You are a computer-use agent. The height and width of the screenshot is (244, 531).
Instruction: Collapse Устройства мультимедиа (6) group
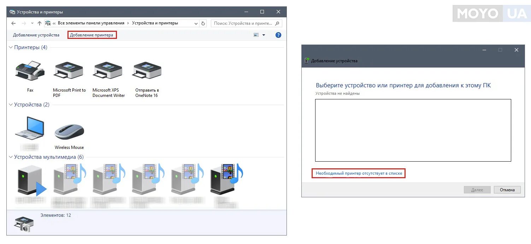tap(11, 157)
